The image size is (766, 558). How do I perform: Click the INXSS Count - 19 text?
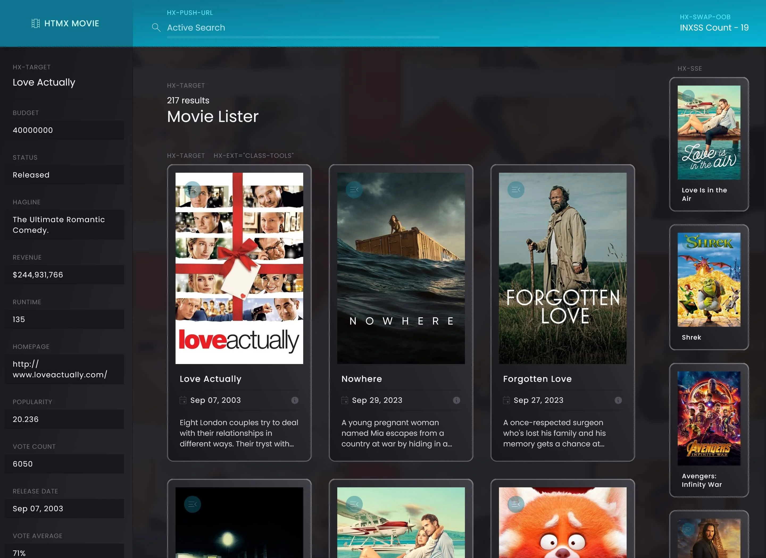(x=714, y=28)
